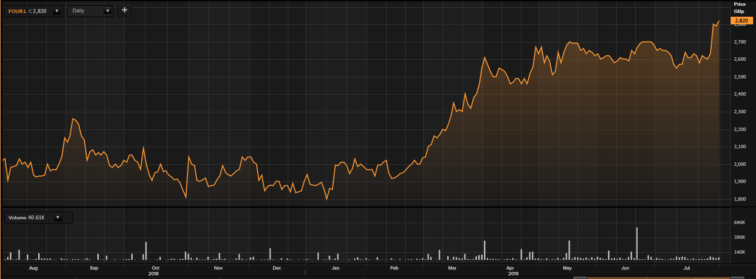Click the 140K volume axis label
The height and width of the screenshot is (279, 756).
(x=739, y=252)
